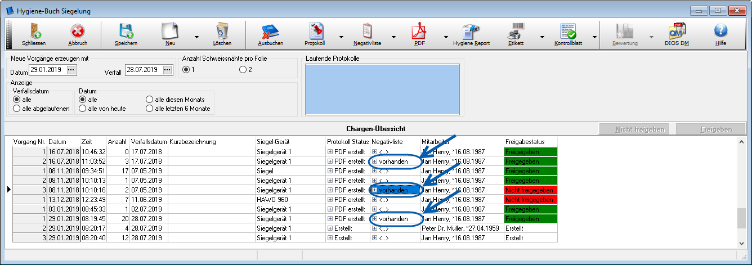
Task: Click green 'Freigegeben' in 08:45:33 row
Action: coord(531,209)
